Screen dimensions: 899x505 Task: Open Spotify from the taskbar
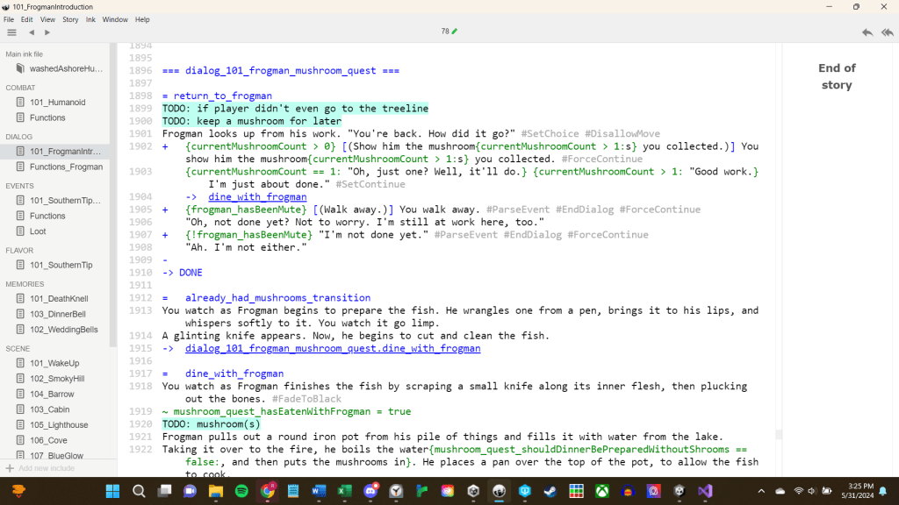pyautogui.click(x=241, y=491)
